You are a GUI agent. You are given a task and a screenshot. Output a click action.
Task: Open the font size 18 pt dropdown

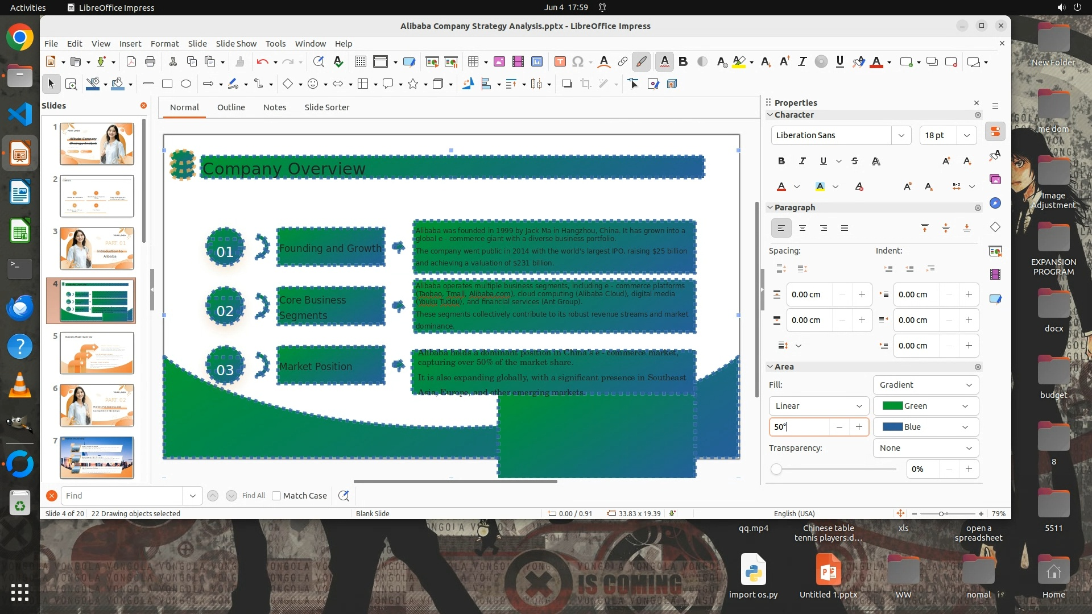(x=967, y=135)
